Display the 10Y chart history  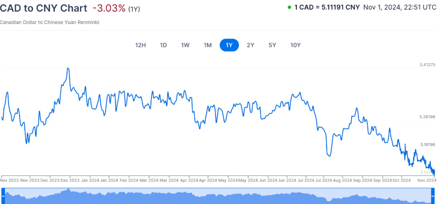296,45
